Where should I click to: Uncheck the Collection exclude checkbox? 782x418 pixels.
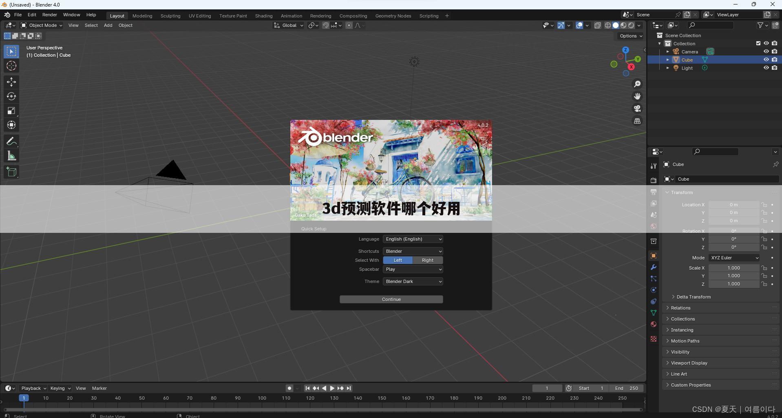click(x=758, y=43)
